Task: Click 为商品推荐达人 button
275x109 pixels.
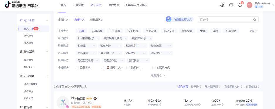Action: [180, 19]
